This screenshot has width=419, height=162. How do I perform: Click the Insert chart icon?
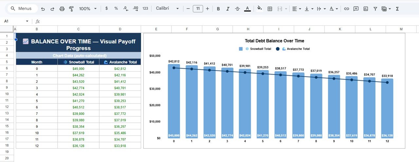pos(366,9)
